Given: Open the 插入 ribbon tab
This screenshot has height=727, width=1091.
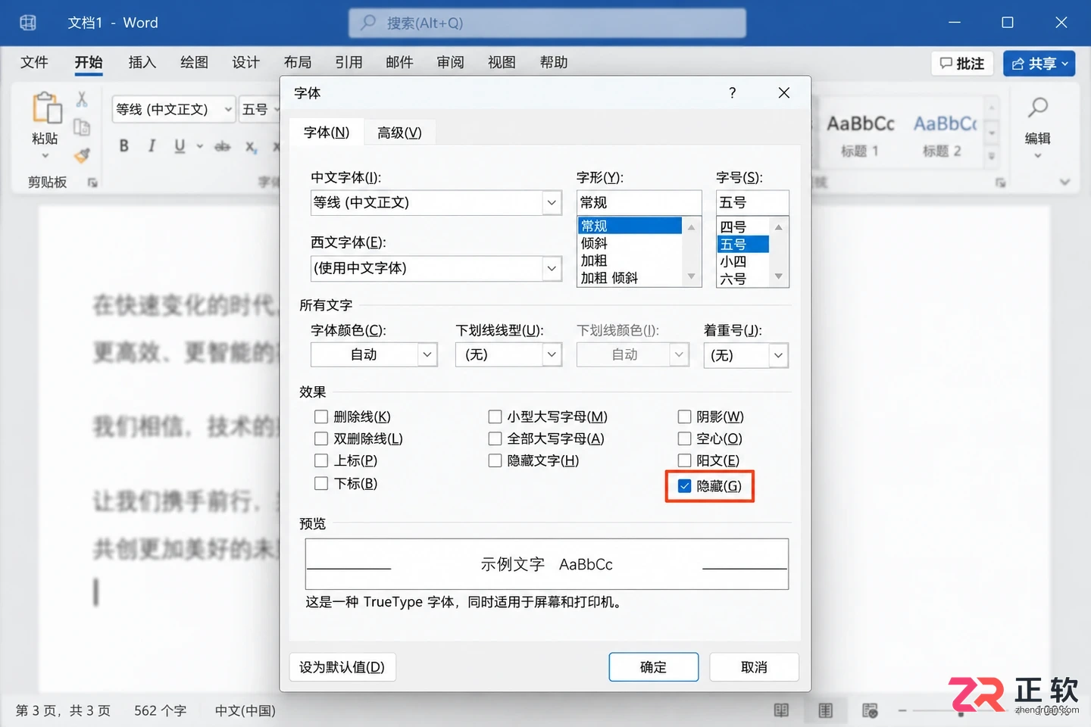Looking at the screenshot, I should point(142,62).
